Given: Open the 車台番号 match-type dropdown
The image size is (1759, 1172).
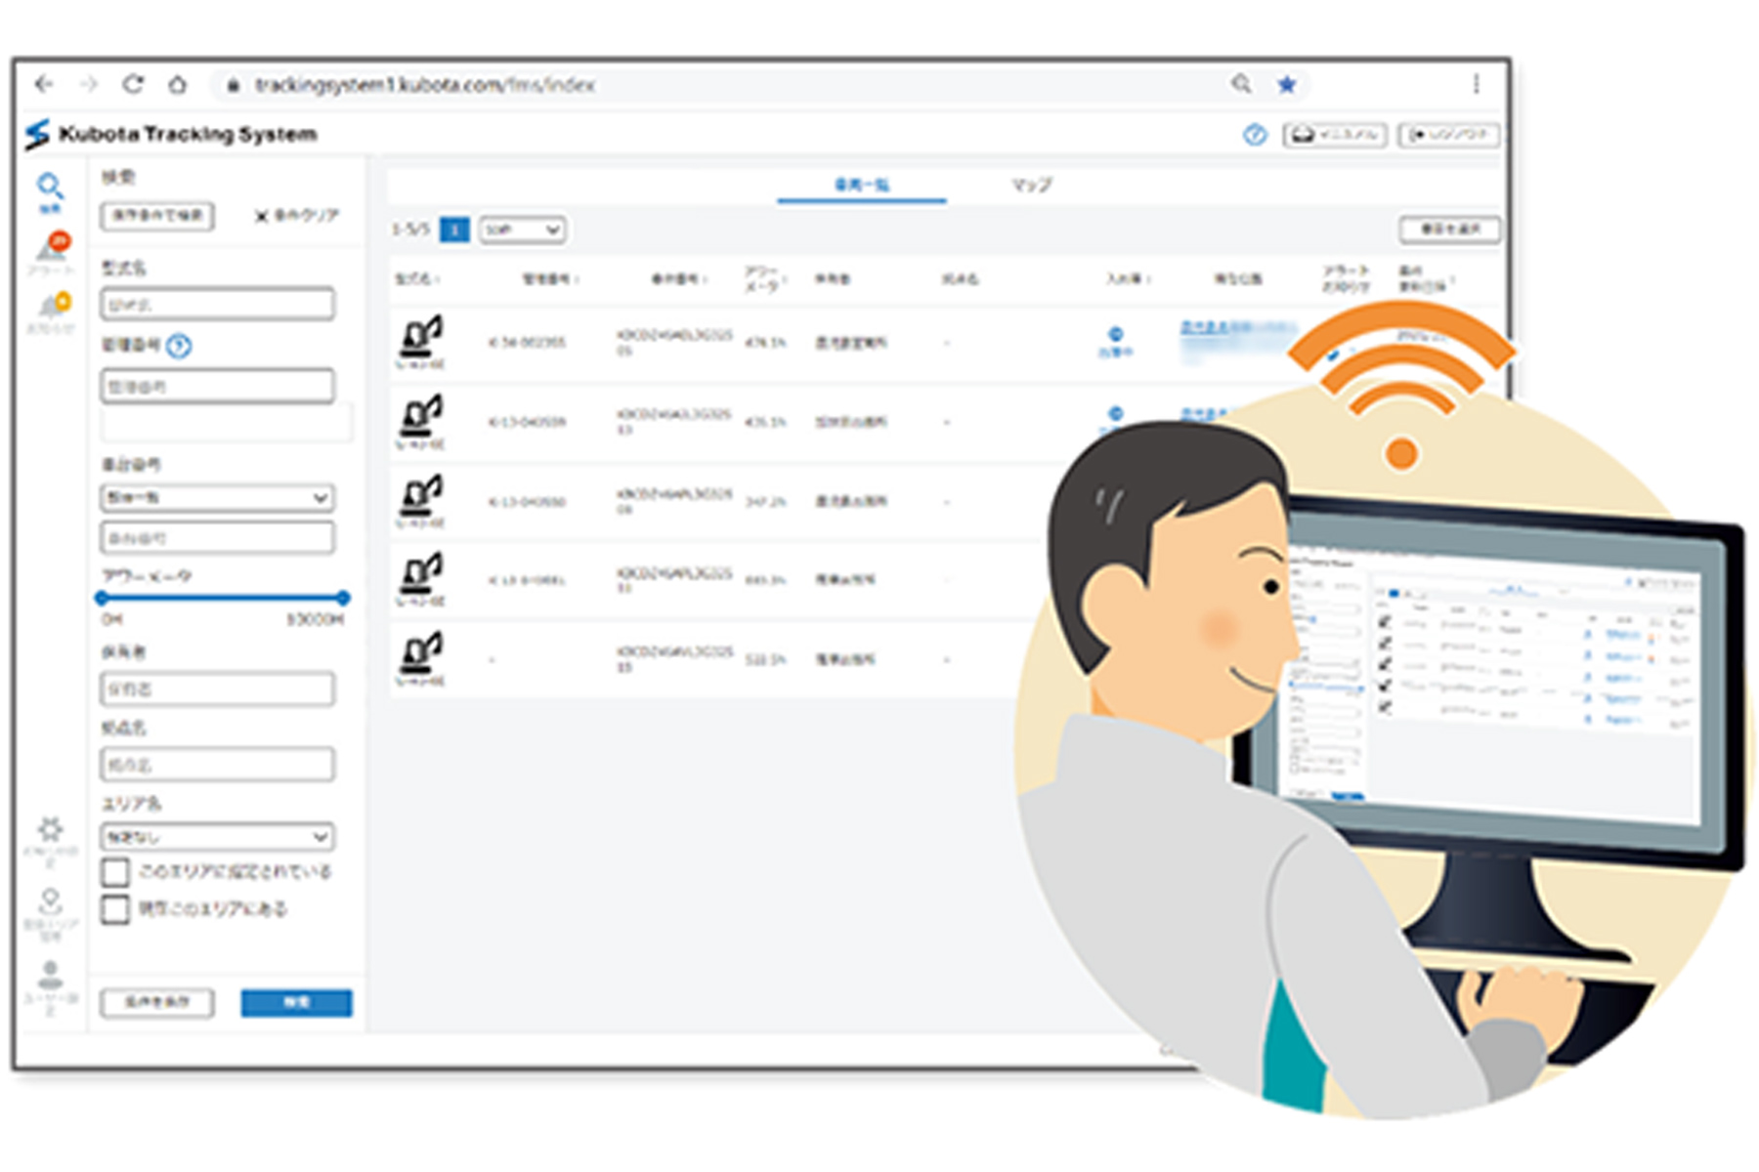Looking at the screenshot, I should 217,497.
